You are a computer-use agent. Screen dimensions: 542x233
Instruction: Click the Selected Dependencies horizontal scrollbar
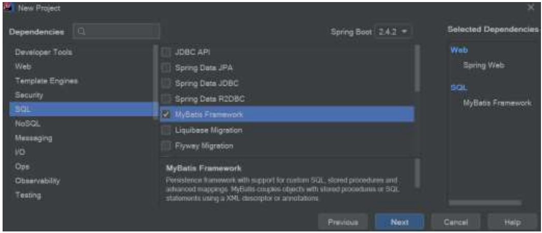point(485,202)
